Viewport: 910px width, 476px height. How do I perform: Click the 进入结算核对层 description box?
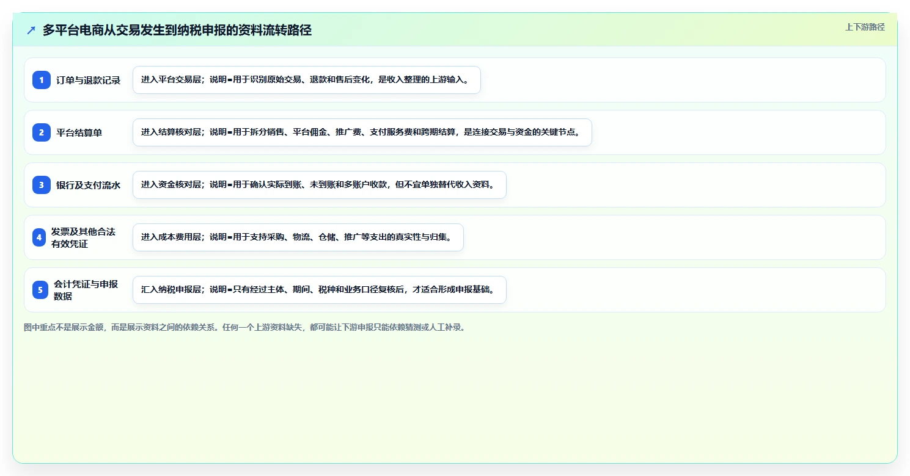362,132
